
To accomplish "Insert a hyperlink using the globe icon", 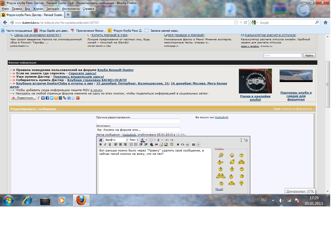I will pos(151,144).
